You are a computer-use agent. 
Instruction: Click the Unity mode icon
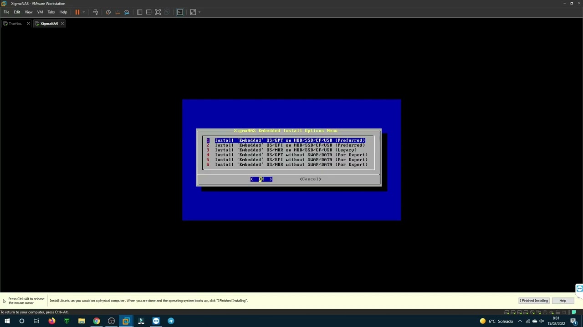point(167,12)
